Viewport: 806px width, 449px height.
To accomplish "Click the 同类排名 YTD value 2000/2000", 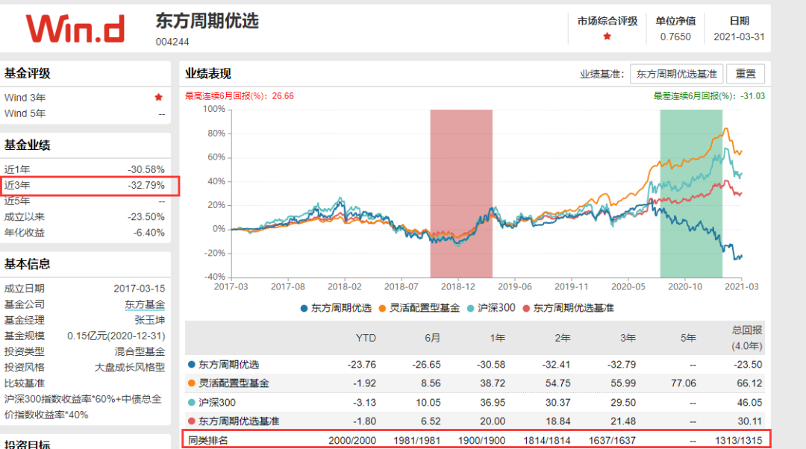I will (x=352, y=441).
